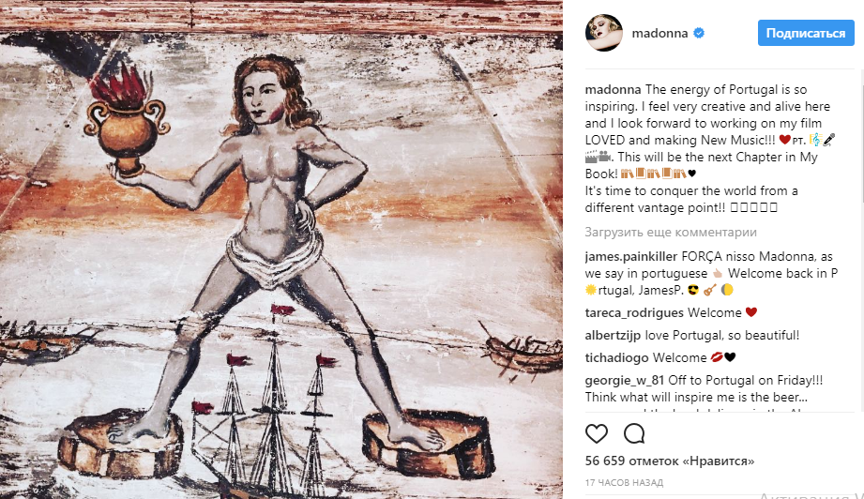Click the lips emoji in tichadiogo's comment
This screenshot has width=864, height=499.
click(717, 357)
